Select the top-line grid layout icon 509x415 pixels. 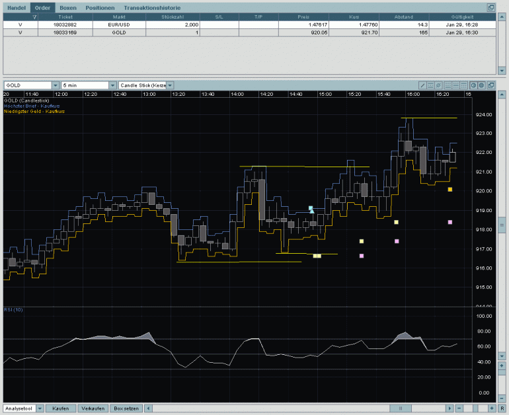coord(463,85)
